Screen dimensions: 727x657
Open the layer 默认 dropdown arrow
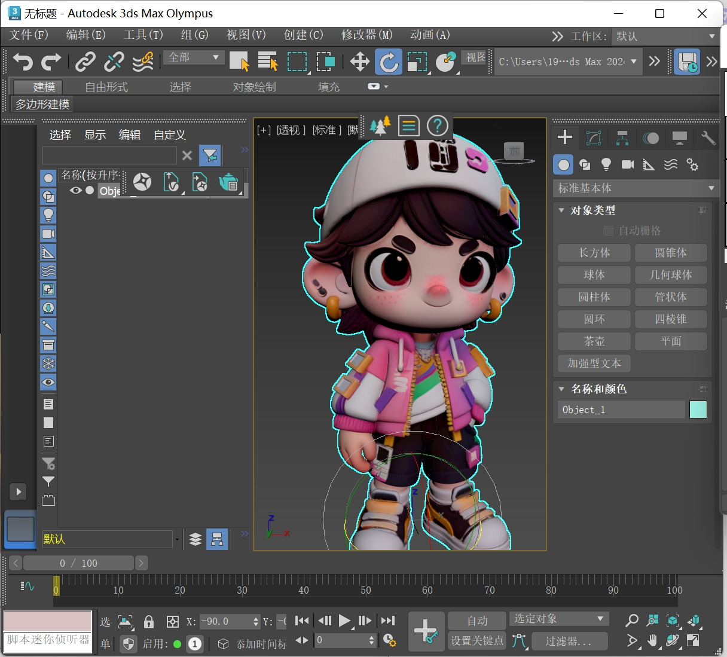pyautogui.click(x=177, y=539)
